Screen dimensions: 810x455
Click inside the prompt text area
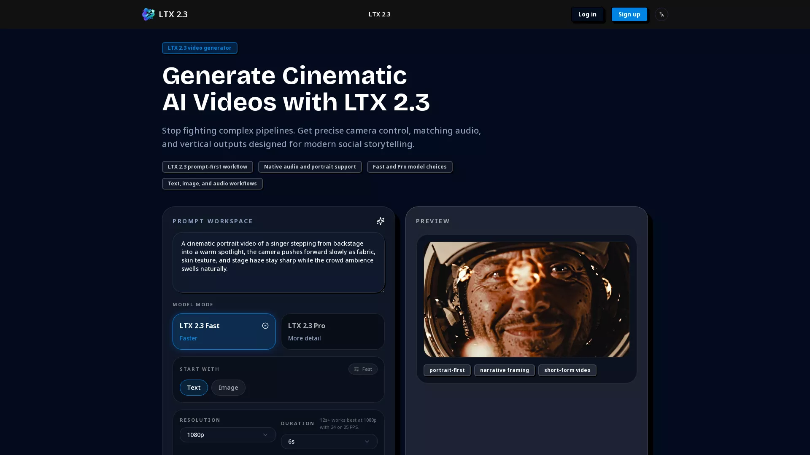coord(278,261)
